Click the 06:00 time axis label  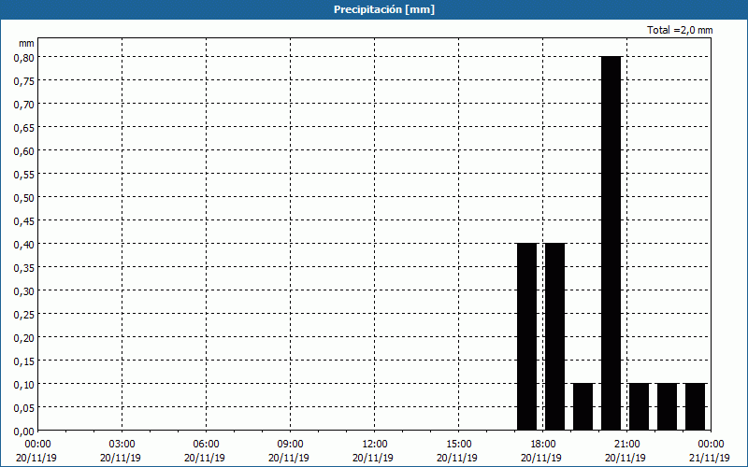(x=206, y=445)
